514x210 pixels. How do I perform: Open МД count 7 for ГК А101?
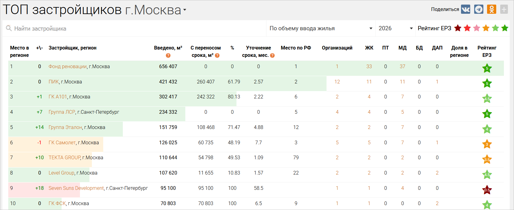coord(403,97)
